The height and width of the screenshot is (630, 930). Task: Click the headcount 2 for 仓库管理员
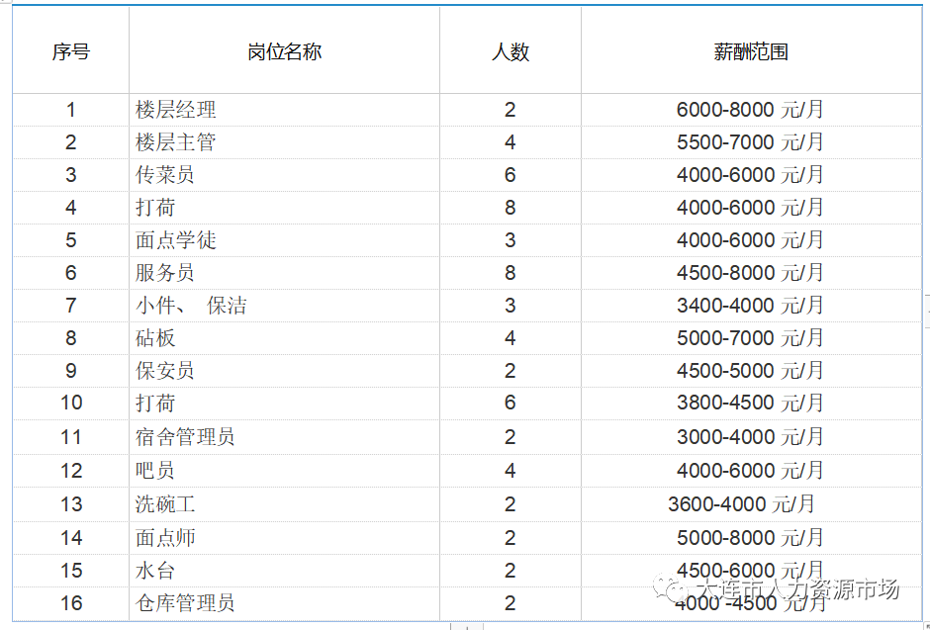click(511, 603)
